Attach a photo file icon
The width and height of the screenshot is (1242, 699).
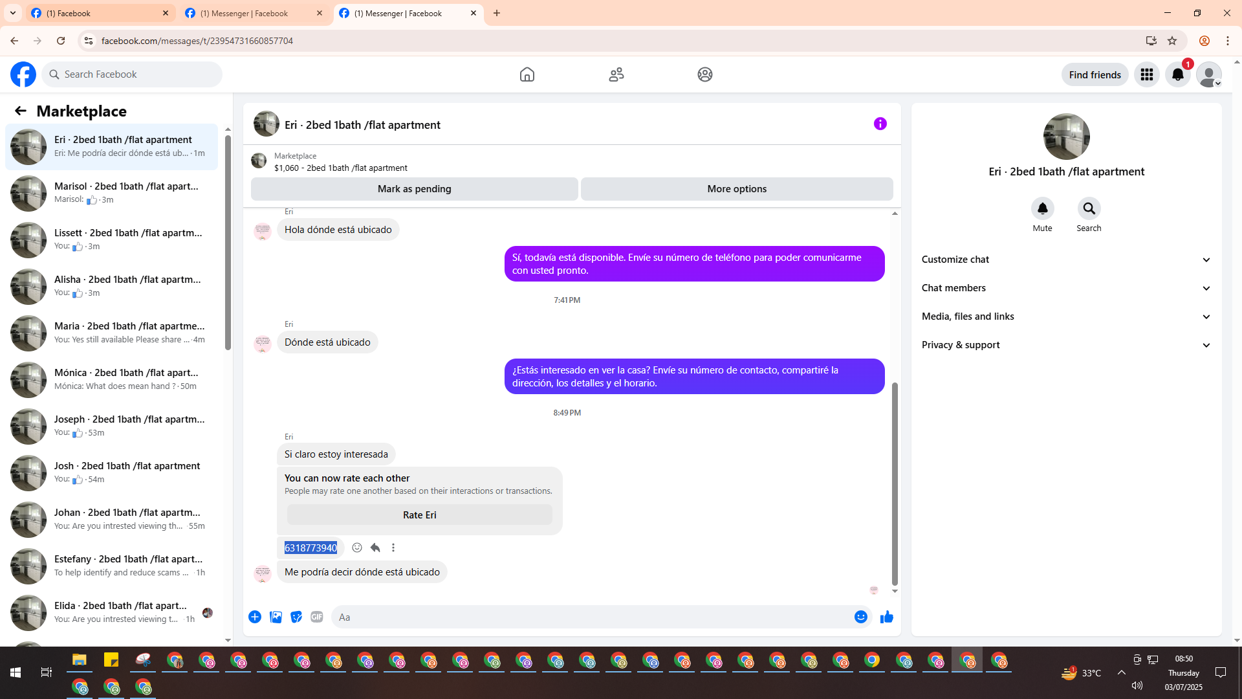tap(276, 617)
